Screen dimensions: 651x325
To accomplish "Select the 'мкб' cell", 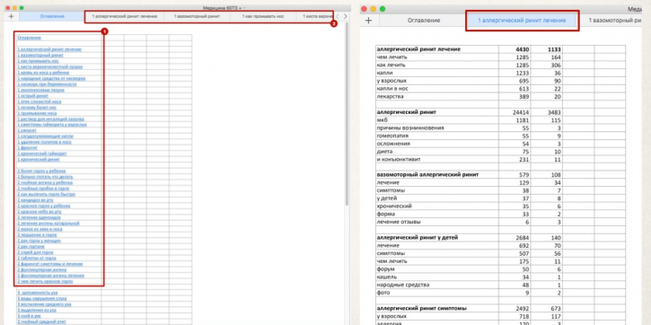I will coord(436,120).
